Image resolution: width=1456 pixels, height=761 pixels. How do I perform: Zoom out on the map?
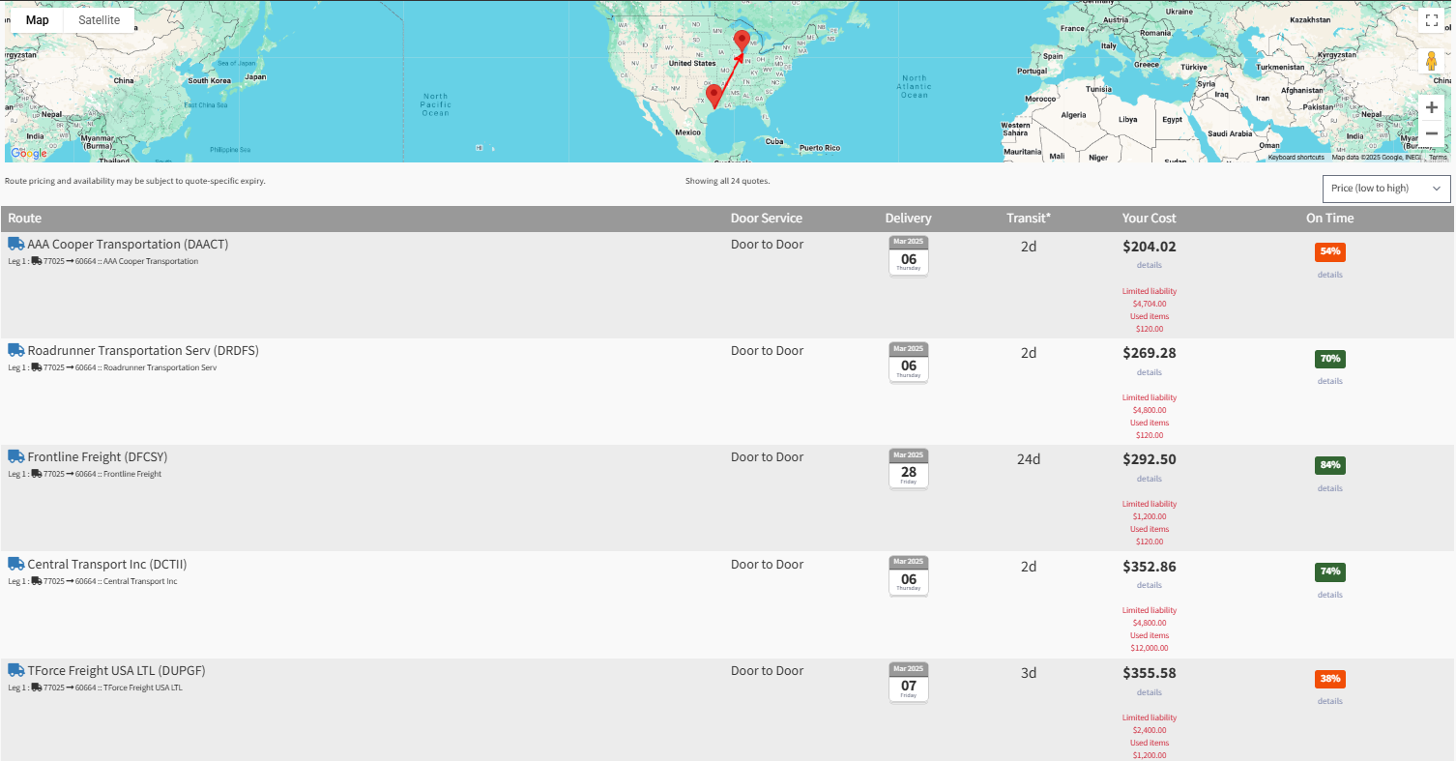coord(1432,133)
